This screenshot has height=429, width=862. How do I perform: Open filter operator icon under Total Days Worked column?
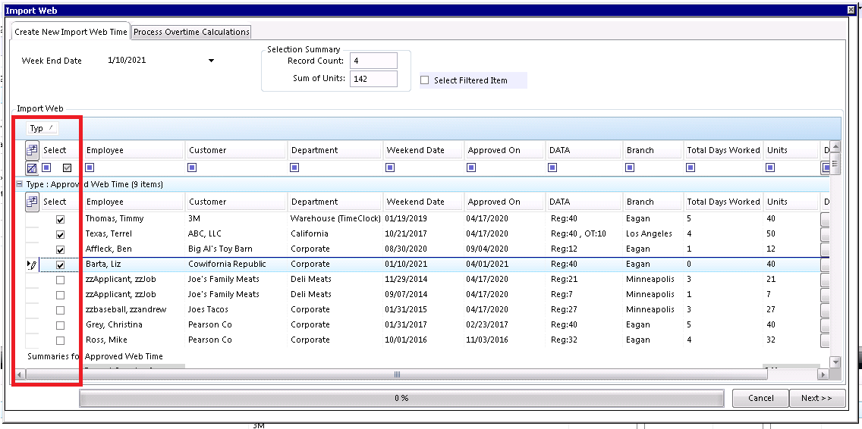[x=690, y=168]
